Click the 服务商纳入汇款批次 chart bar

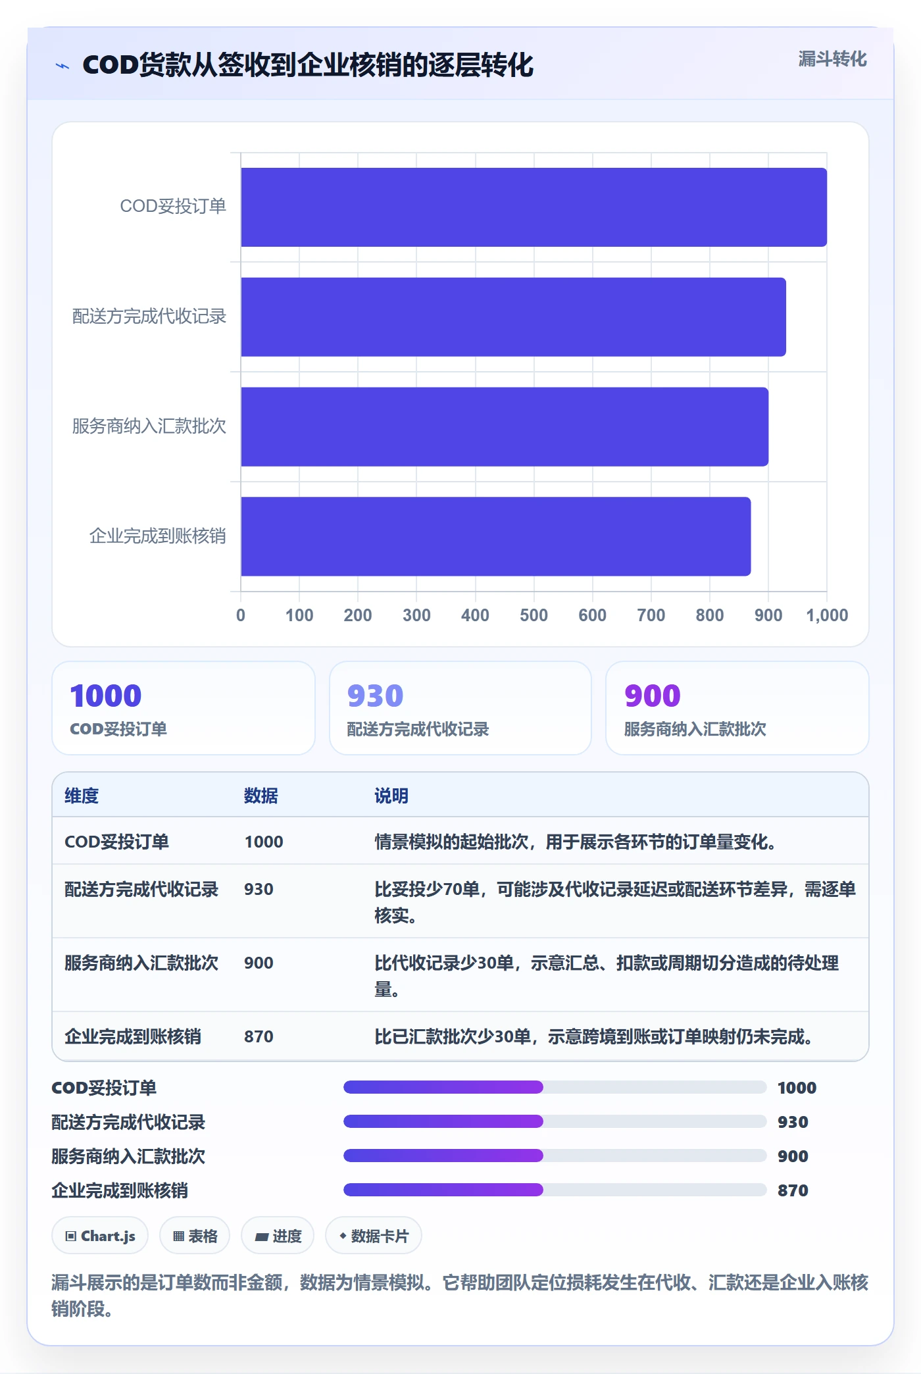coord(505,426)
